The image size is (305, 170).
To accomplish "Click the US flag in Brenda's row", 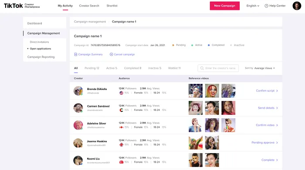I will click(121, 93).
